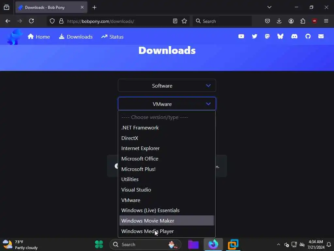Click the tracking protection shield icon

tap(52, 21)
